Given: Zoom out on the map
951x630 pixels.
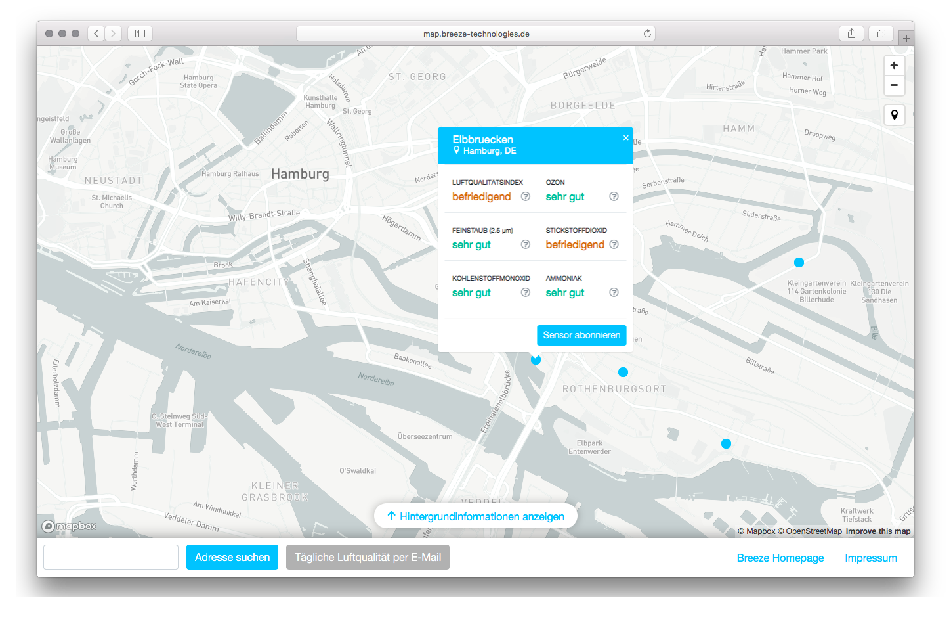Looking at the screenshot, I should pos(894,85).
